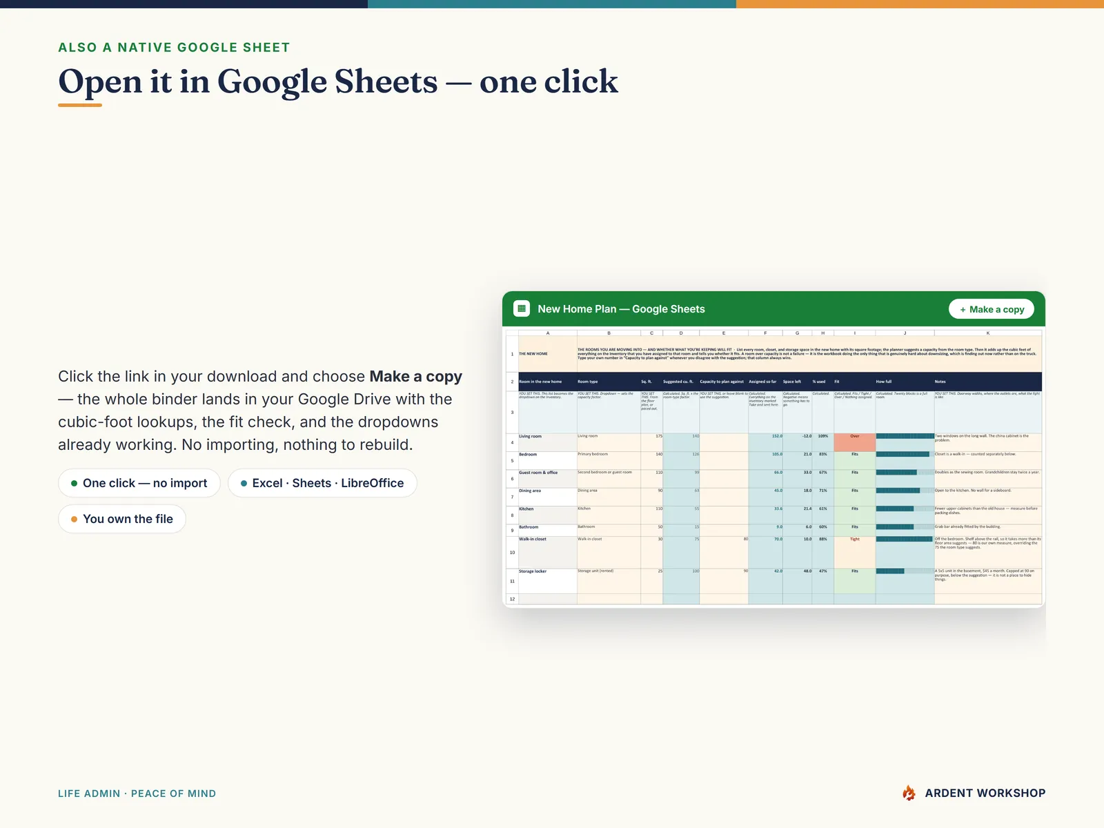Viewport: 1104px width, 828px height.
Task: Click the Ardent Workshop flame logo
Action: pyautogui.click(x=909, y=793)
